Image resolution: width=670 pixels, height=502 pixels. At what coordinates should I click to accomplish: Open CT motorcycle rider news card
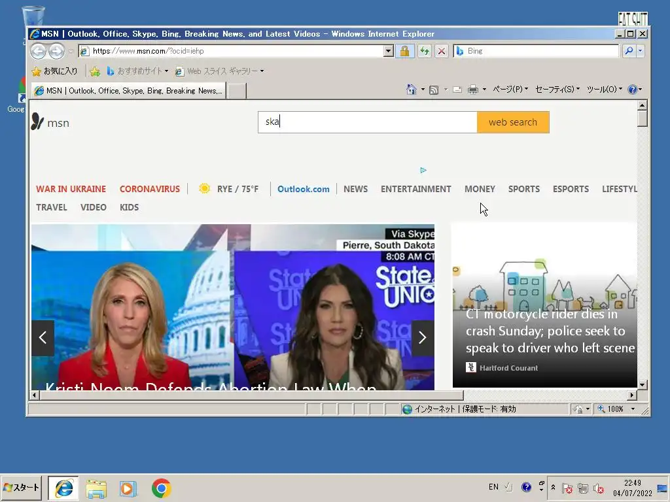point(544,305)
